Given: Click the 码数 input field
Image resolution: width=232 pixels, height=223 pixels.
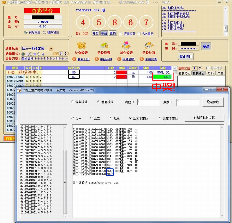Looking at the screenshot, I should click(148, 102).
